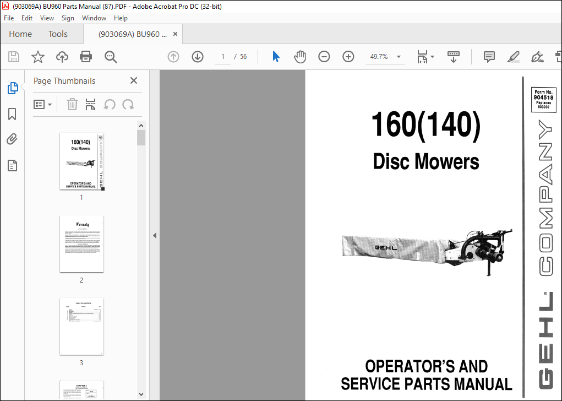Image resolution: width=562 pixels, height=401 pixels.
Task: Open the Sign menu
Action: click(68, 18)
